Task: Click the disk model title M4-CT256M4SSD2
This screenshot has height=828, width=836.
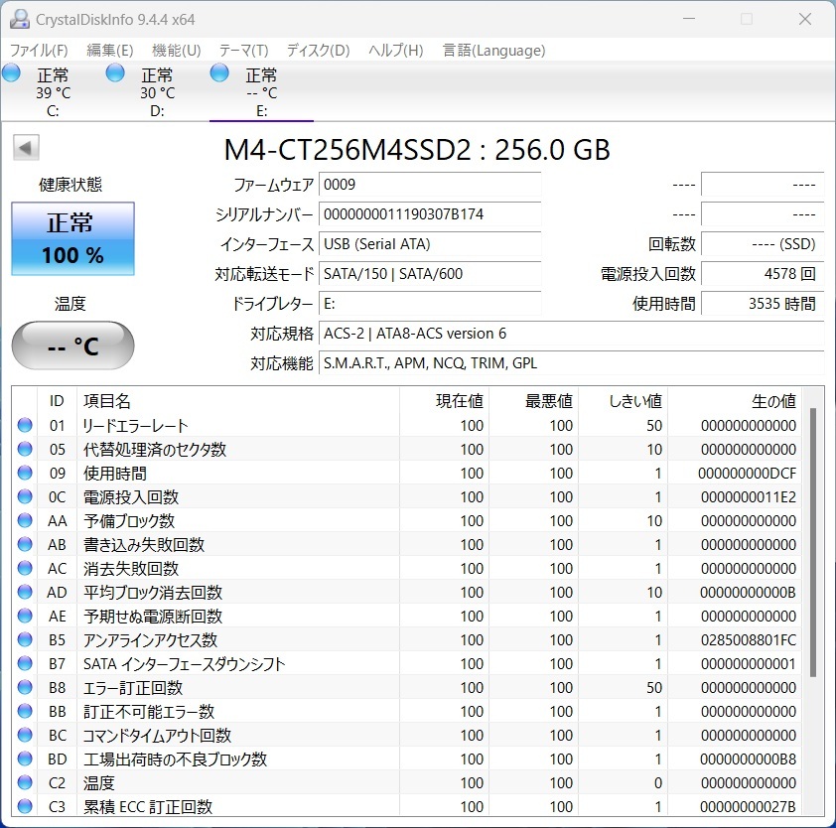Action: [x=417, y=150]
